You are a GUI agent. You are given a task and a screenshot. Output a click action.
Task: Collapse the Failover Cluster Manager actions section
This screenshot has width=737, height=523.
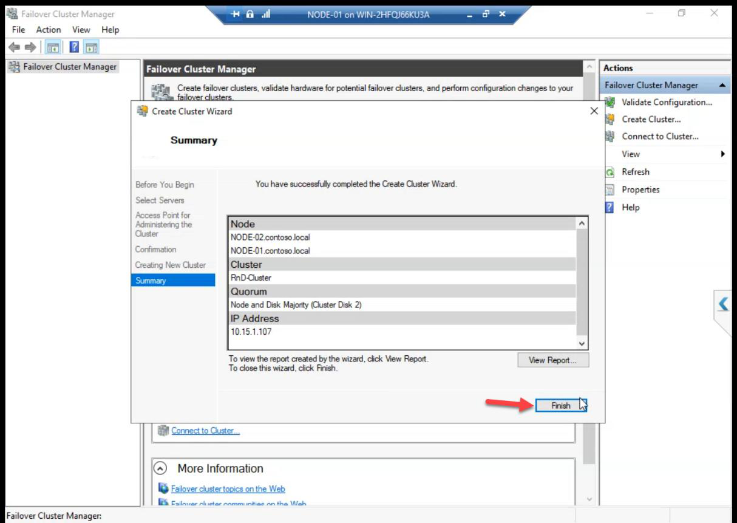[x=722, y=86]
